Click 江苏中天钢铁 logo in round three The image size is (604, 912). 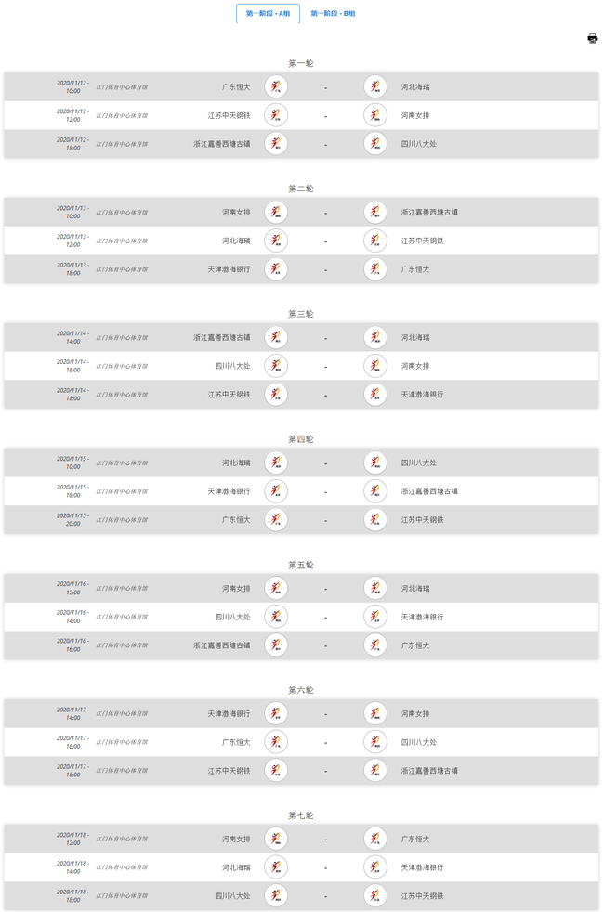tap(275, 395)
